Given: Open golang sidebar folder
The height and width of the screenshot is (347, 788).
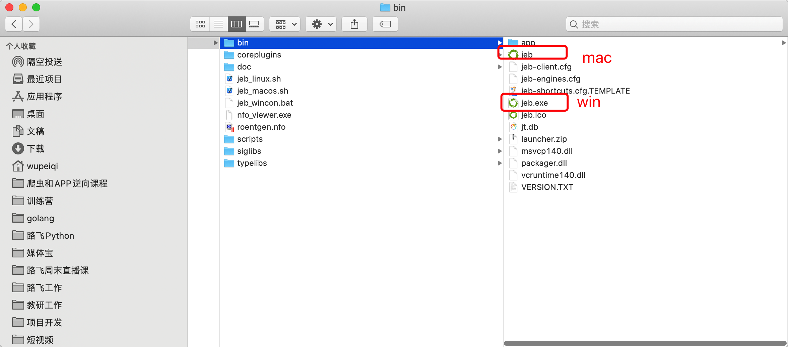Looking at the screenshot, I should [x=33, y=218].
